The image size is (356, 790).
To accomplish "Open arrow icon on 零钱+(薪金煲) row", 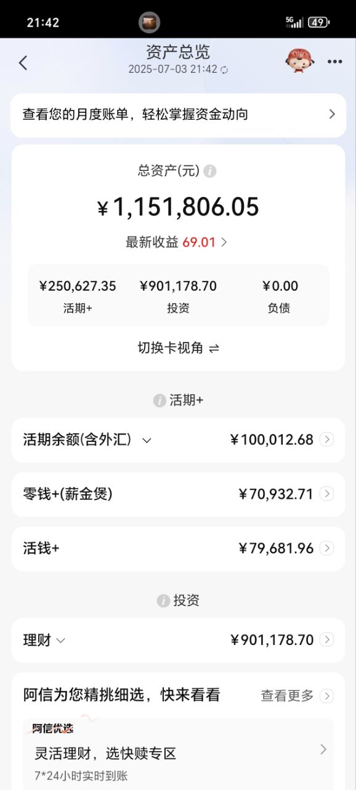I will (327, 494).
